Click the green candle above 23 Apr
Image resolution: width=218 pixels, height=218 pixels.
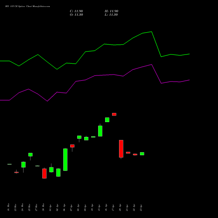coord(142,154)
